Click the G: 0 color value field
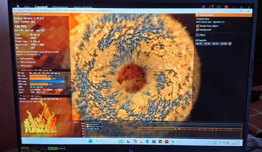The height and width of the screenshot is (152, 262). tap(207, 44)
